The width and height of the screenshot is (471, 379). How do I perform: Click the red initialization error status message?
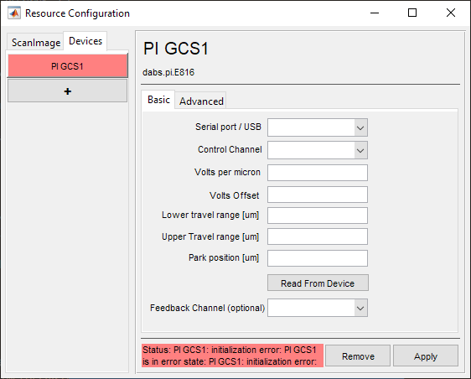coord(232,356)
